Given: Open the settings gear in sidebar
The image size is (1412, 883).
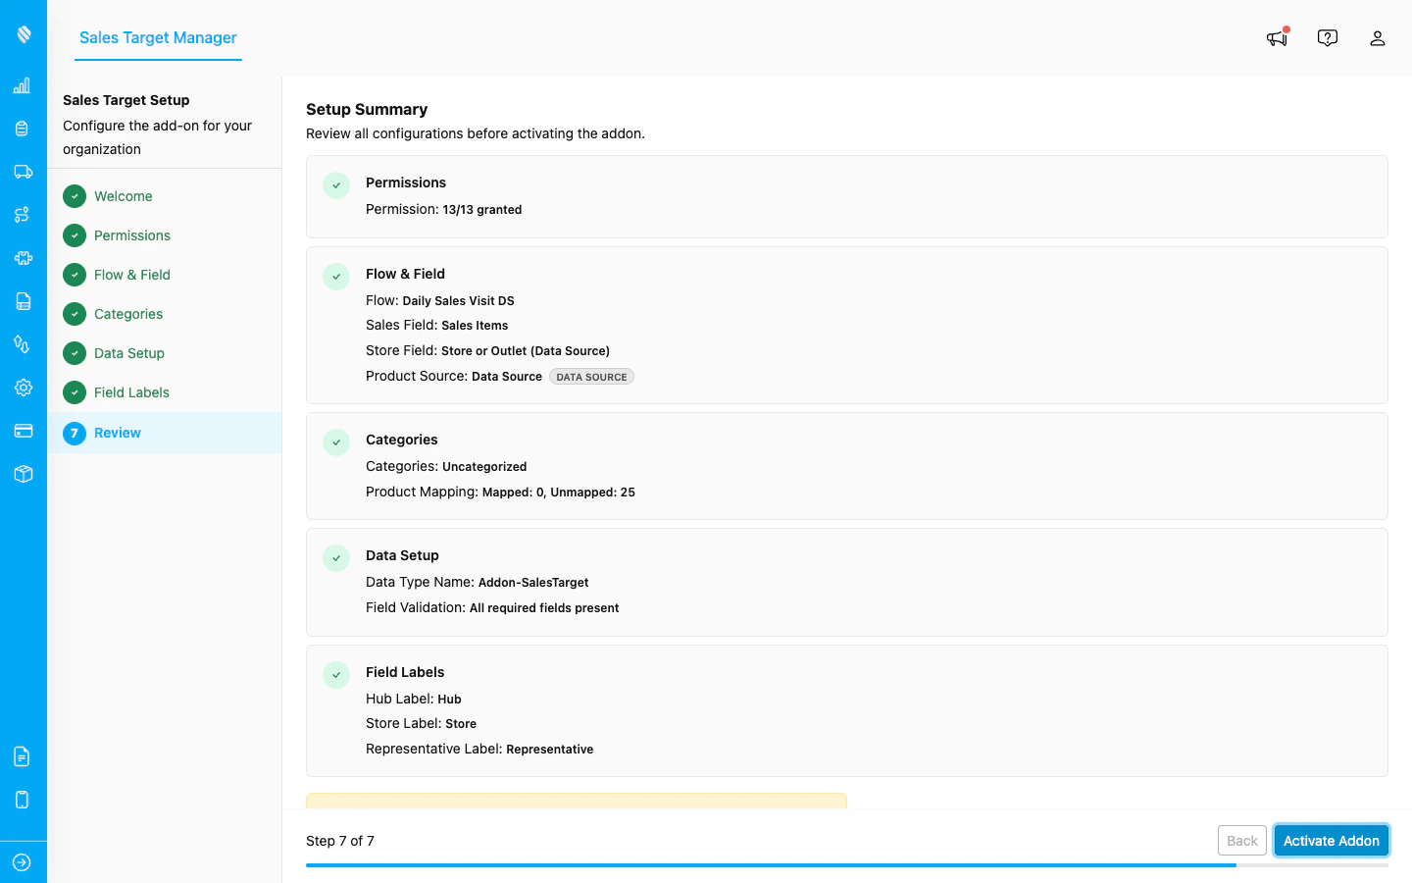Looking at the screenshot, I should (x=23, y=388).
